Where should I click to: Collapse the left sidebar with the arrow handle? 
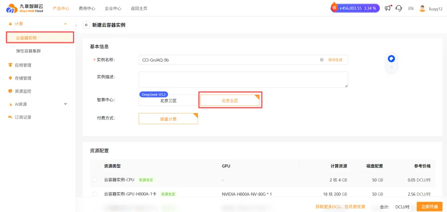click(x=76, y=25)
